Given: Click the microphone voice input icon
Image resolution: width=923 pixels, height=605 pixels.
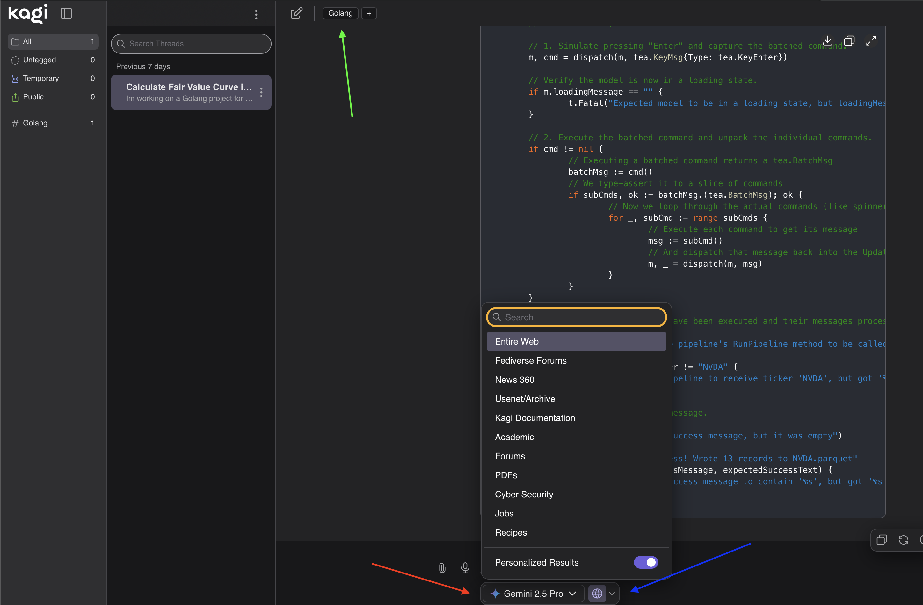Looking at the screenshot, I should 465,568.
